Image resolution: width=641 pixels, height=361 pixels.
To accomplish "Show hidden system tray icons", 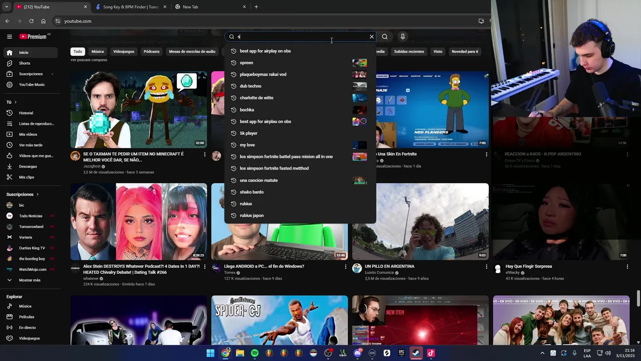I will click(542, 353).
